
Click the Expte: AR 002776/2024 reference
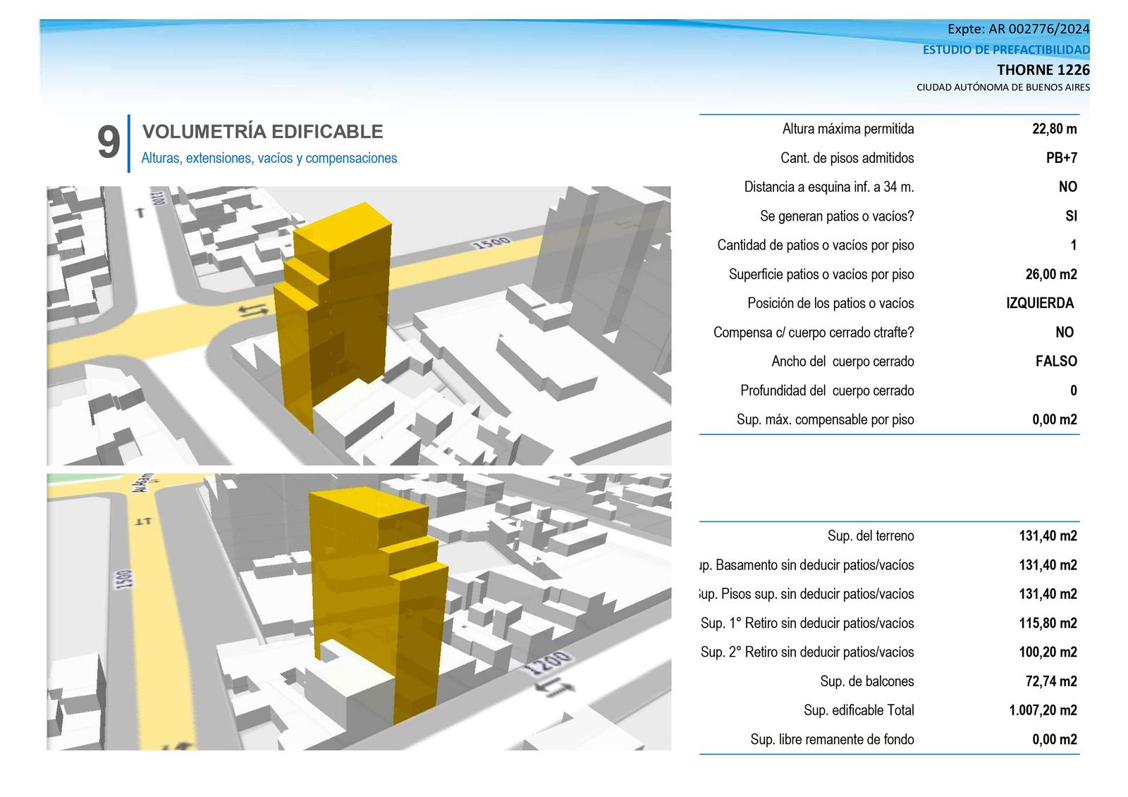tap(1019, 29)
